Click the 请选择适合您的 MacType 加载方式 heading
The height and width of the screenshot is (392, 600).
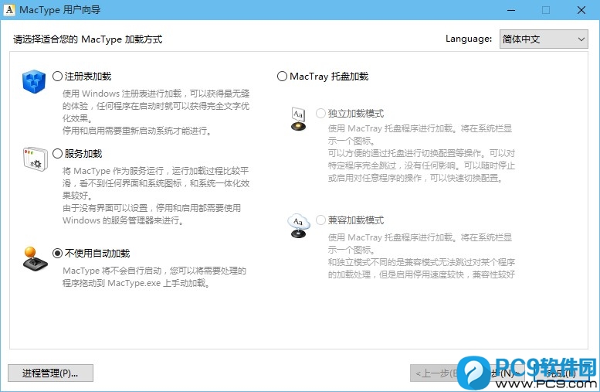coord(87,39)
